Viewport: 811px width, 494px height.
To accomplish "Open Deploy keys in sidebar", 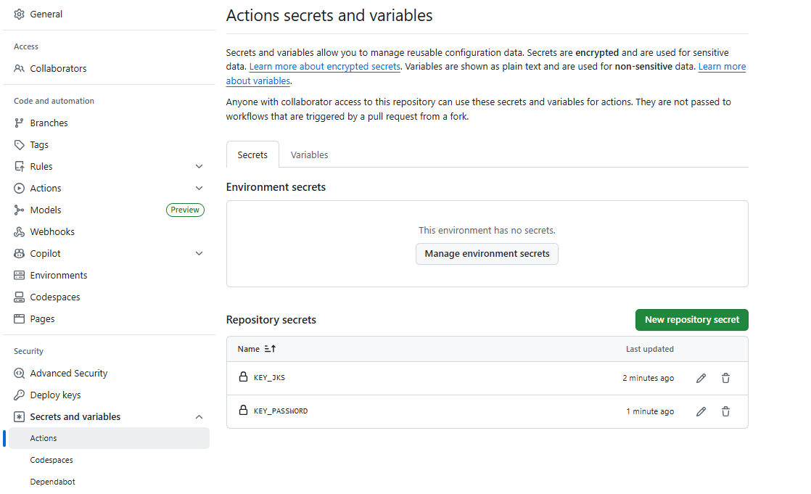I will [55, 395].
